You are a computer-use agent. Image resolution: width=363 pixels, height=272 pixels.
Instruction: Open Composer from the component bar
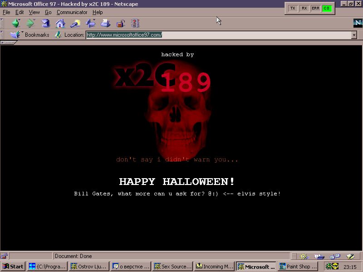click(350, 256)
